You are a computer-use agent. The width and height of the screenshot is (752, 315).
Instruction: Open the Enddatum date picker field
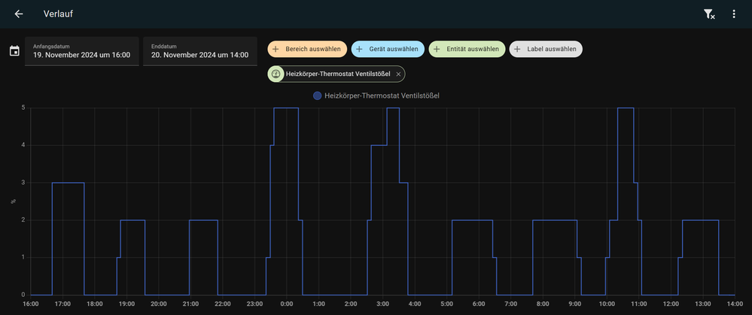coord(199,51)
